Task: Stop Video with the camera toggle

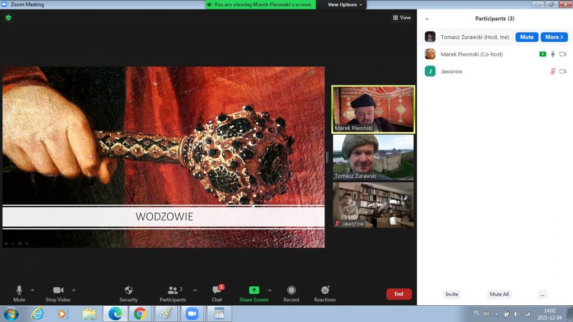Action: (x=58, y=293)
